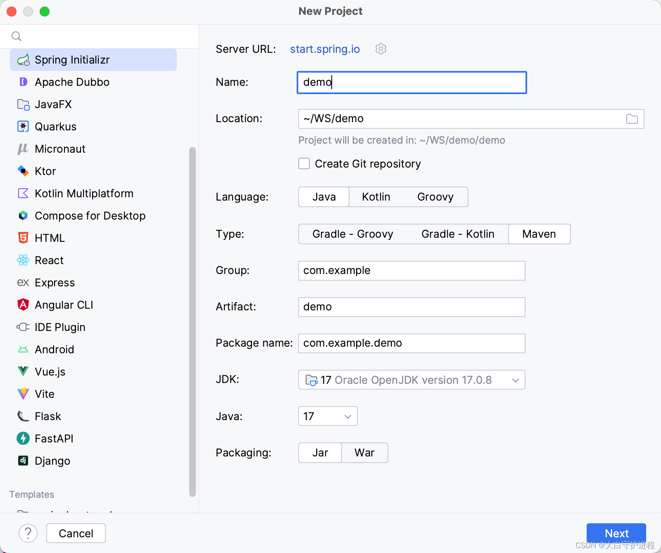Click the search magnifier icon
661x553 pixels.
coord(17,36)
